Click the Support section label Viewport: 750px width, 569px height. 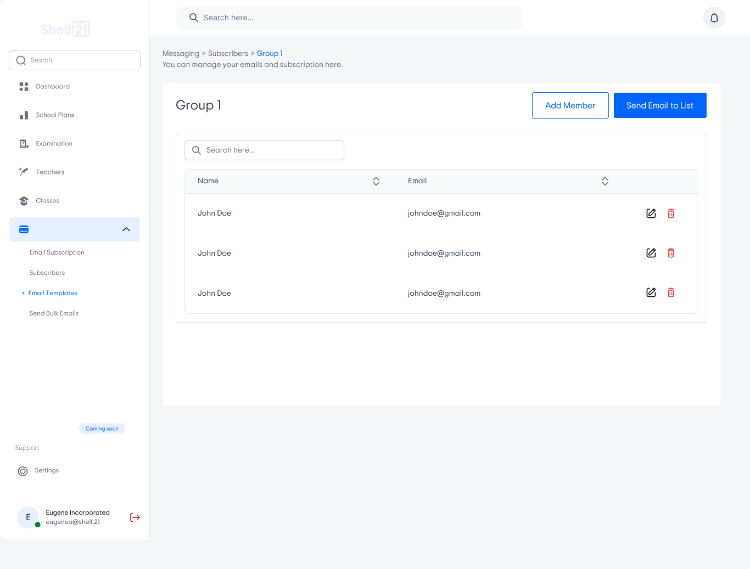[27, 448]
